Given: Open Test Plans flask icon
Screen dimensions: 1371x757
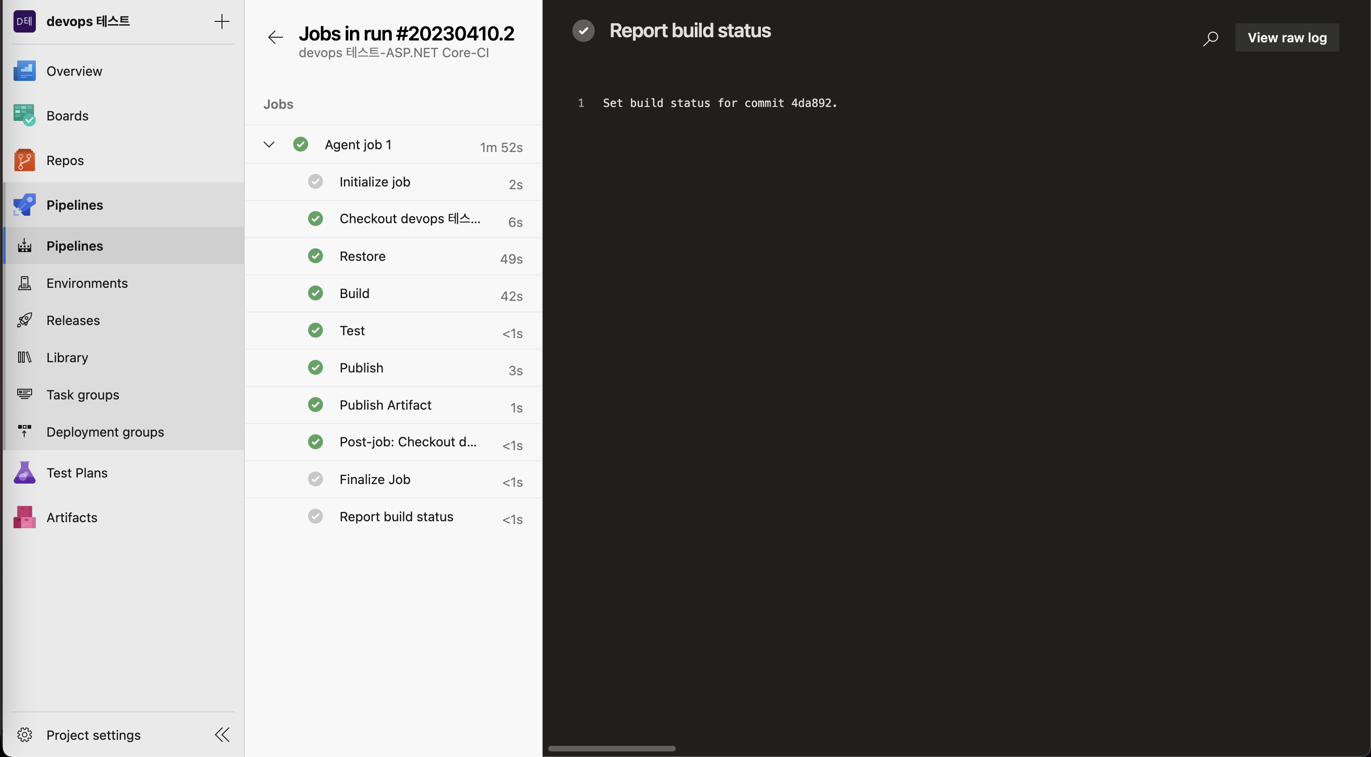Looking at the screenshot, I should [x=25, y=472].
